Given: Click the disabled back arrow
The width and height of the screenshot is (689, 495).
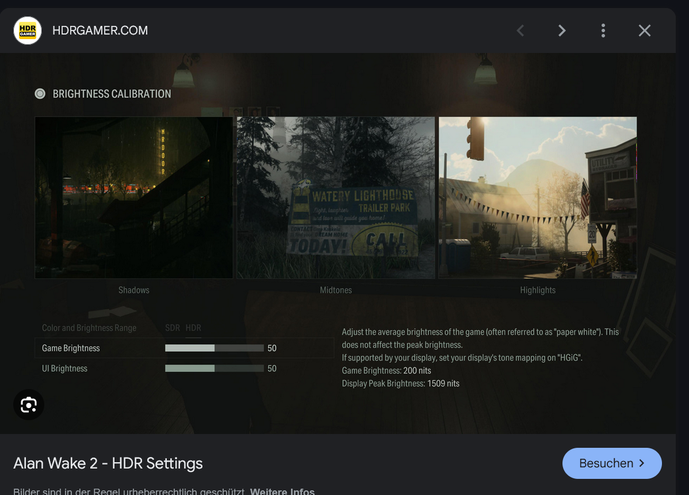Looking at the screenshot, I should click(x=520, y=31).
